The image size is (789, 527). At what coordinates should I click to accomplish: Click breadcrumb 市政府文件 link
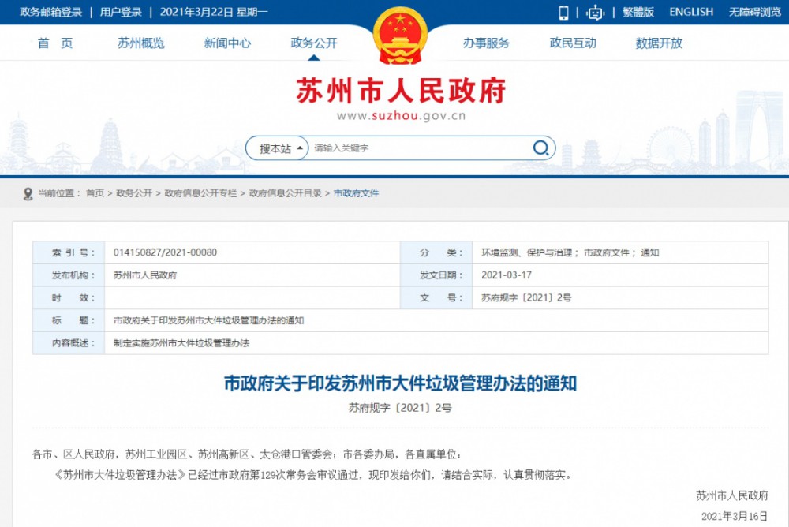point(357,193)
